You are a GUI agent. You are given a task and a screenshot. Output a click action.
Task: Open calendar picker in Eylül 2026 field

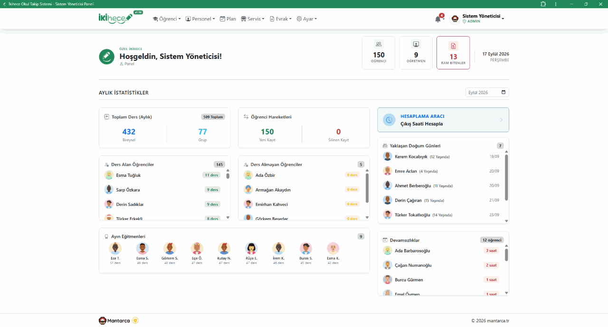point(504,92)
